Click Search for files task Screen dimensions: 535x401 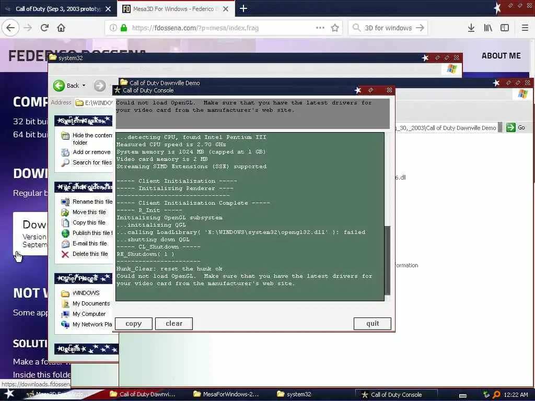(x=87, y=162)
